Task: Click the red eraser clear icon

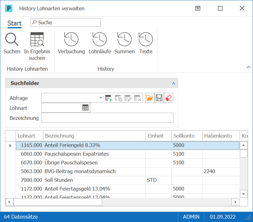Action: click(x=169, y=98)
